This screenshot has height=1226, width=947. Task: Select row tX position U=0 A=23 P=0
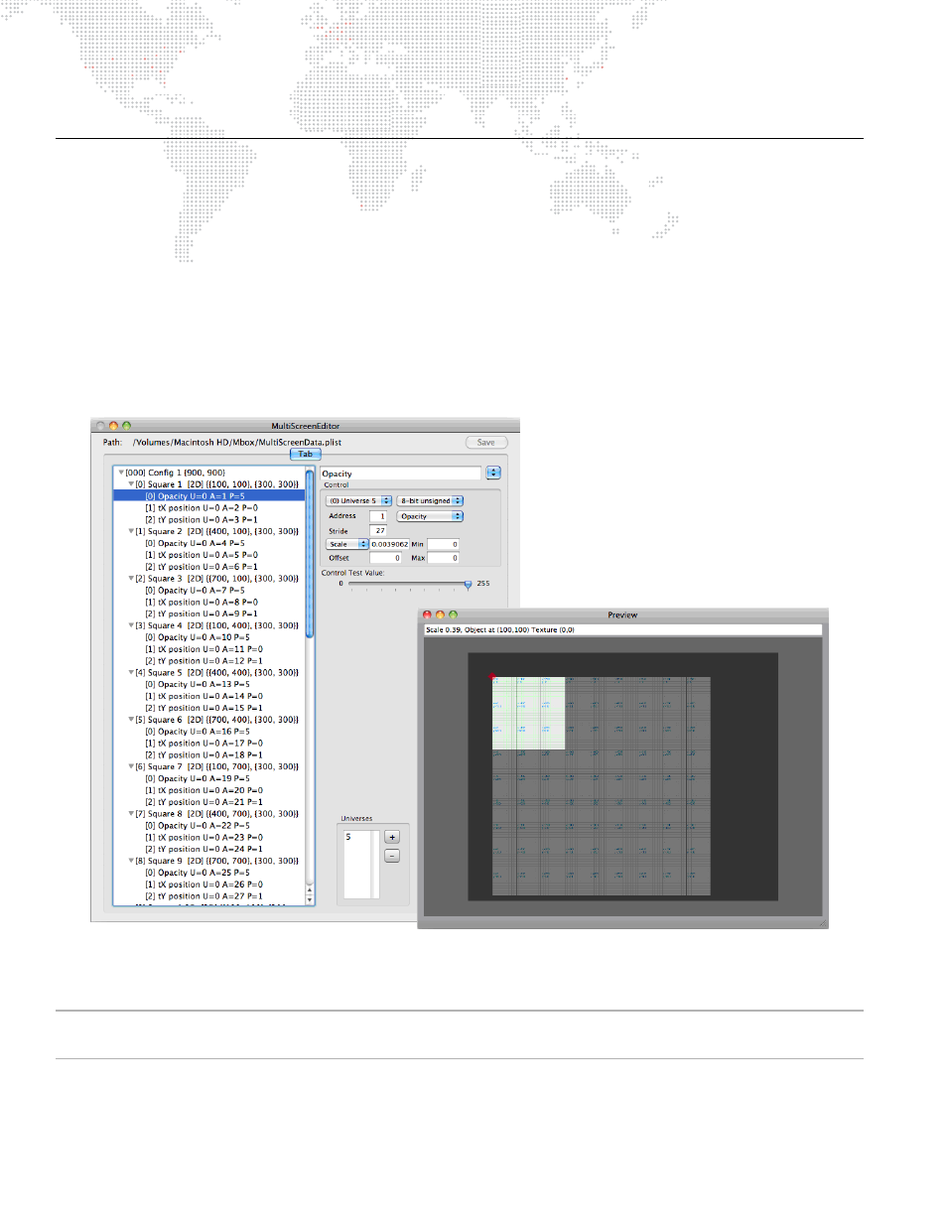pyautogui.click(x=209, y=838)
